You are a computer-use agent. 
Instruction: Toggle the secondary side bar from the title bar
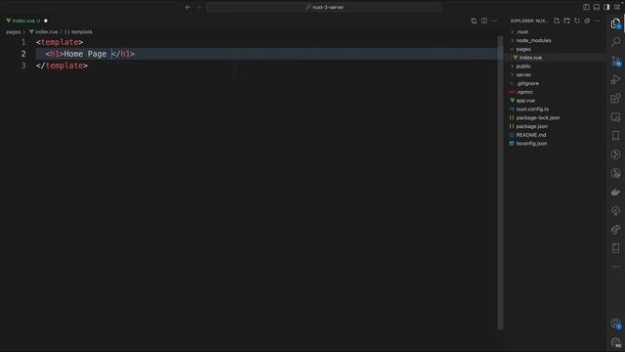[606, 7]
